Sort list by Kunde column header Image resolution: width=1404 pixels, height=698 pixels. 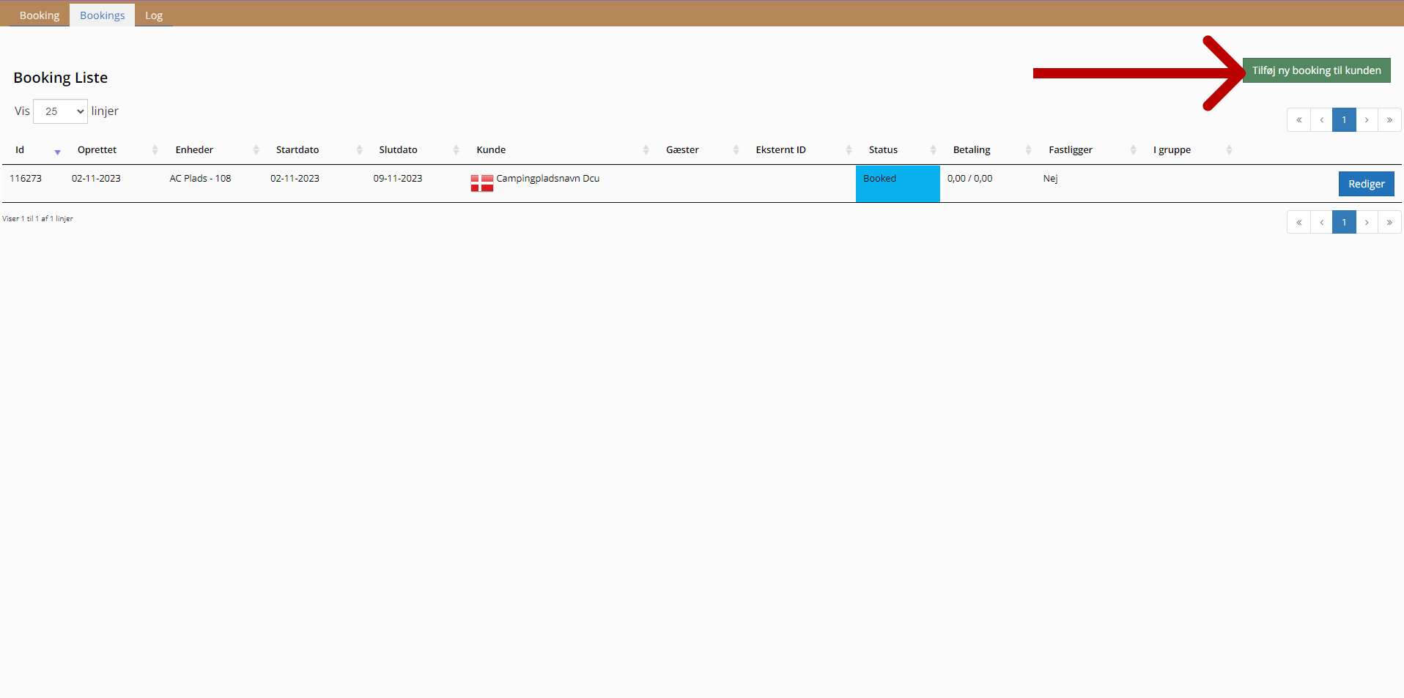(491, 150)
